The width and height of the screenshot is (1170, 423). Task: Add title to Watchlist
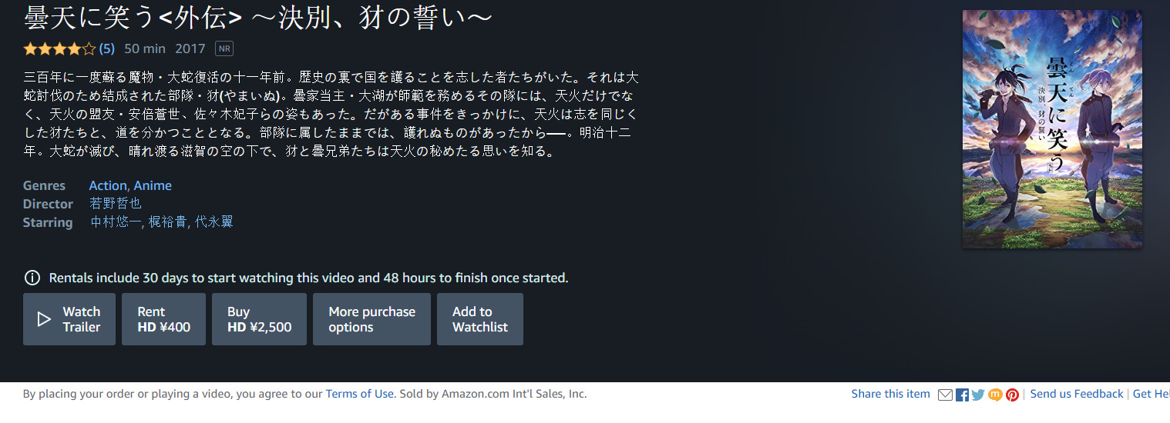tap(480, 319)
